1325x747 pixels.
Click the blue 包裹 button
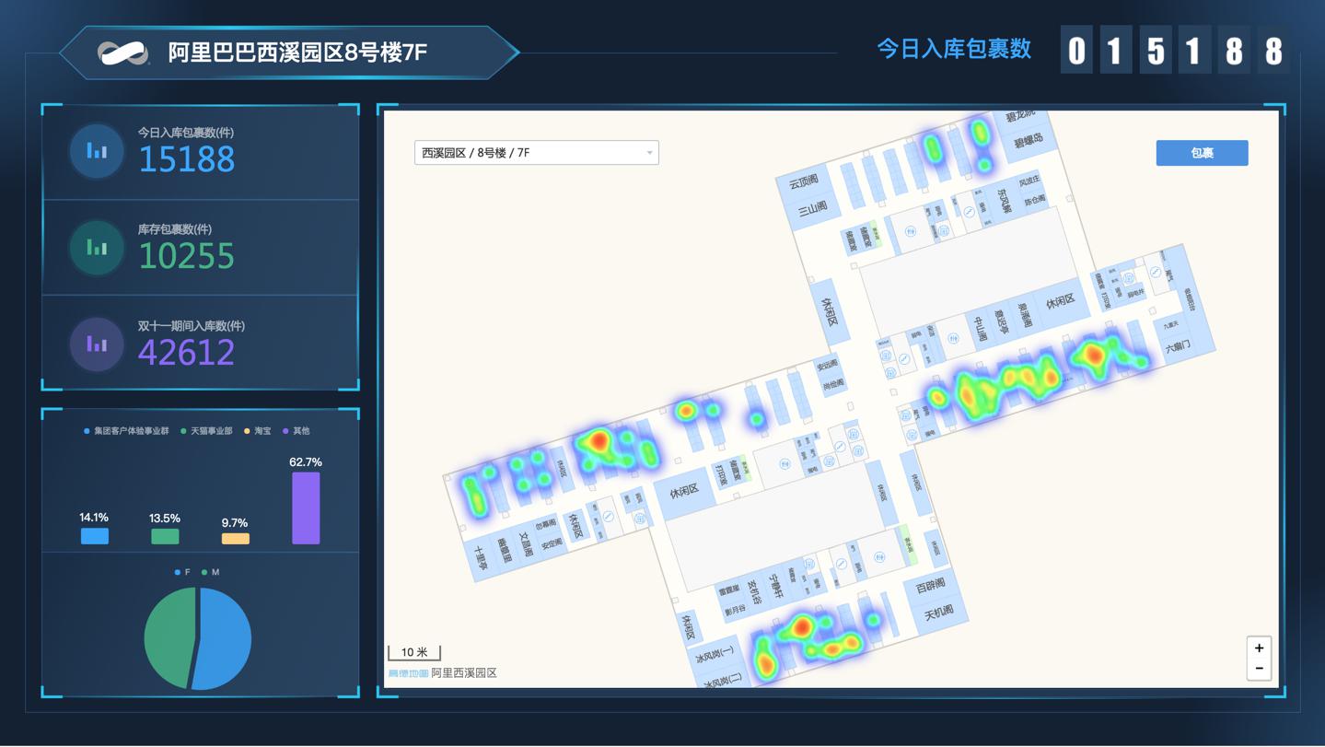point(1202,153)
